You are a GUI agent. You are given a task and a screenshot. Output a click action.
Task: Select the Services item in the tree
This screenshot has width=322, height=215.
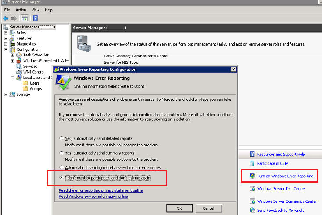(x=30, y=67)
